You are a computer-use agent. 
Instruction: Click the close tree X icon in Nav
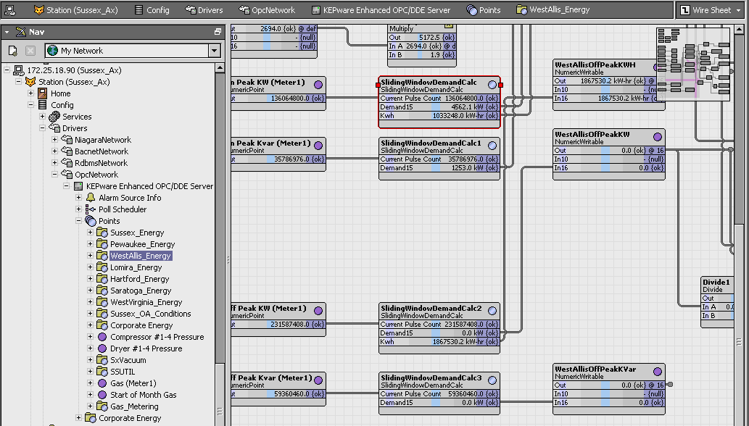(30, 51)
